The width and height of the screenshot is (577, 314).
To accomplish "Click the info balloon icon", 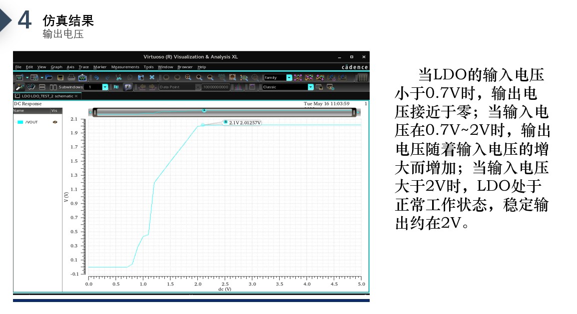I will point(128,87).
